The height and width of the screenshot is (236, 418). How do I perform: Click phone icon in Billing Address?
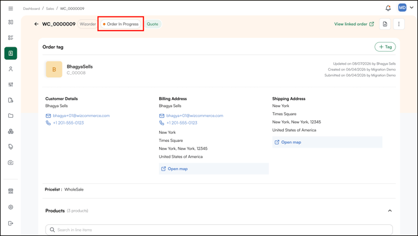coord(162,123)
